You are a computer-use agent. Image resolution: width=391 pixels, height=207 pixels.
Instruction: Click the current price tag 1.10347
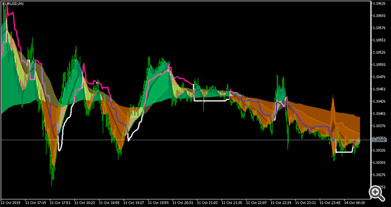(379, 140)
